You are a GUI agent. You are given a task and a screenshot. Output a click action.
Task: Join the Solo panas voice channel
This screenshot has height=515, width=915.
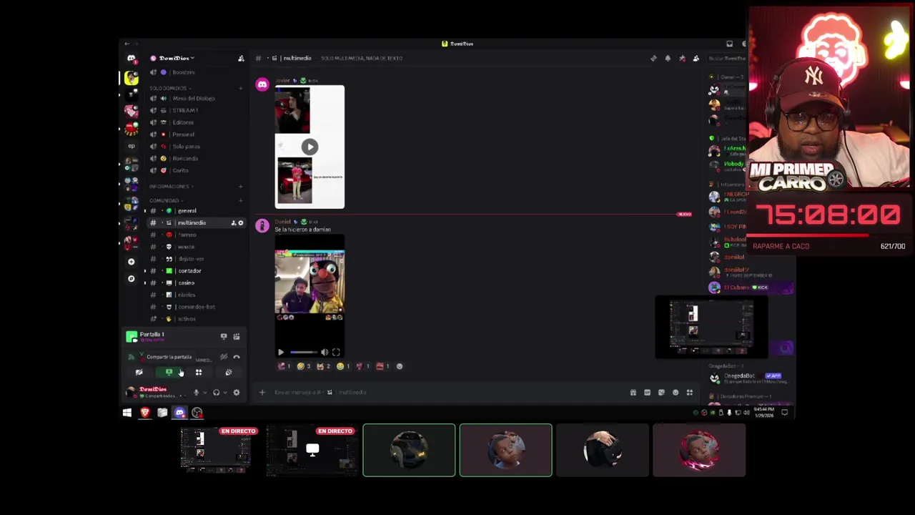click(x=194, y=147)
